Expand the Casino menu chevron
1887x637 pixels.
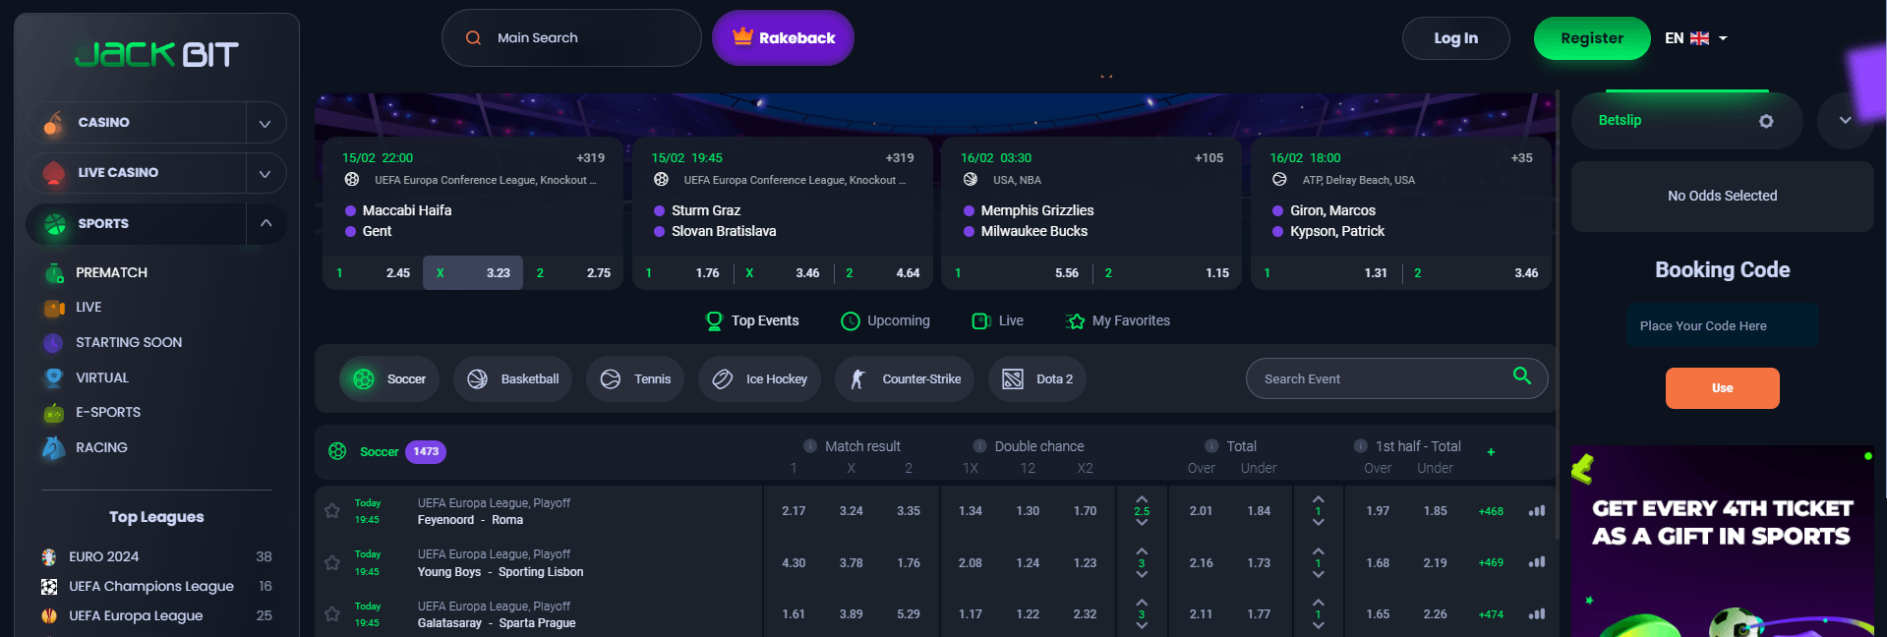(265, 124)
